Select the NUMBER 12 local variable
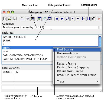Image resolution: width=104 pixels, height=102 pixels. (x=27, y=72)
